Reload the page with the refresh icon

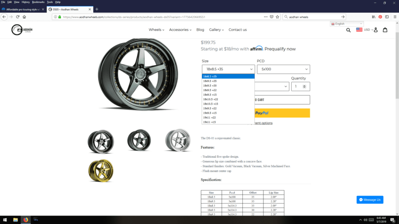point(17,17)
